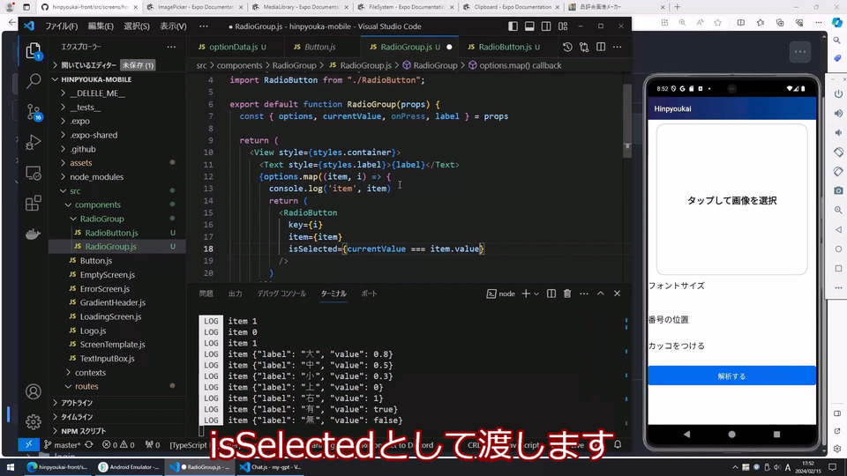Click the emulator power button
Image resolution: width=847 pixels, height=476 pixels.
[838, 94]
